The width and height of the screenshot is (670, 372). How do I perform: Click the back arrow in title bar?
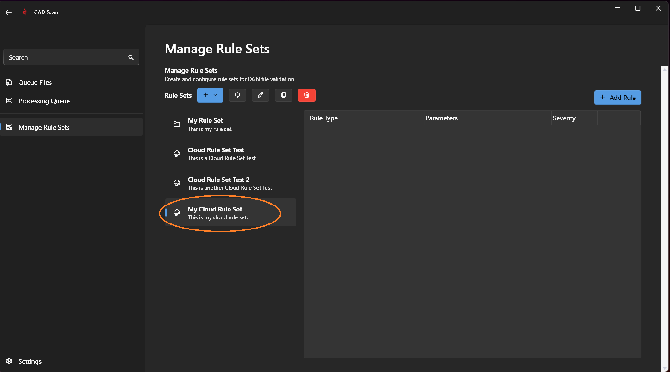pos(8,12)
